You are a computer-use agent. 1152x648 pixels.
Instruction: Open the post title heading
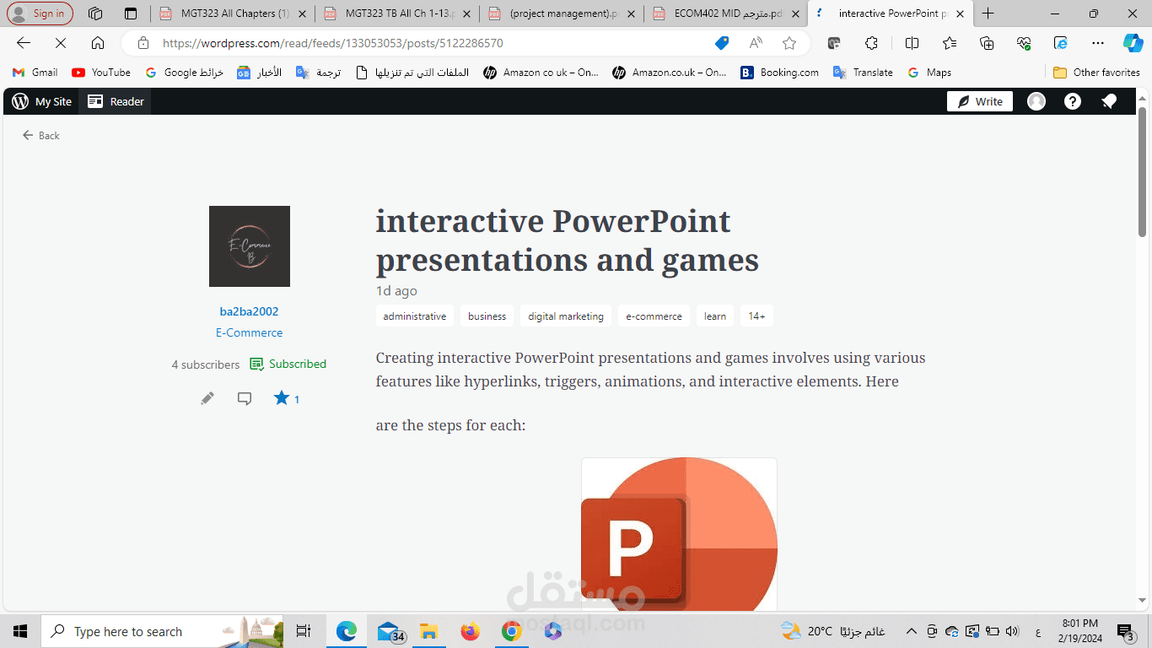[568, 240]
